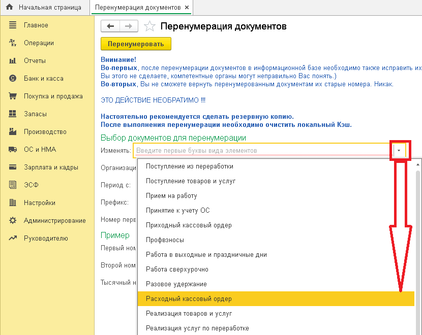Click the Администрирование gear icon
Screen dimensions: 422x335
(13, 221)
